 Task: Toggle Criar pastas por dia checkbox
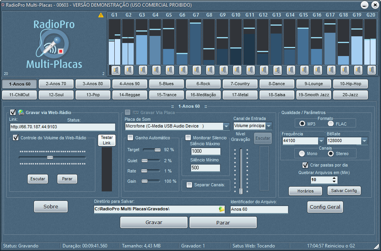(x=305, y=165)
